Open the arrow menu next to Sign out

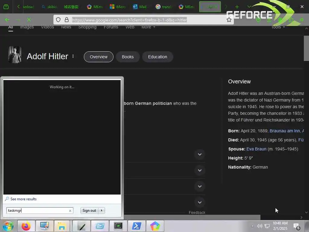101,211
